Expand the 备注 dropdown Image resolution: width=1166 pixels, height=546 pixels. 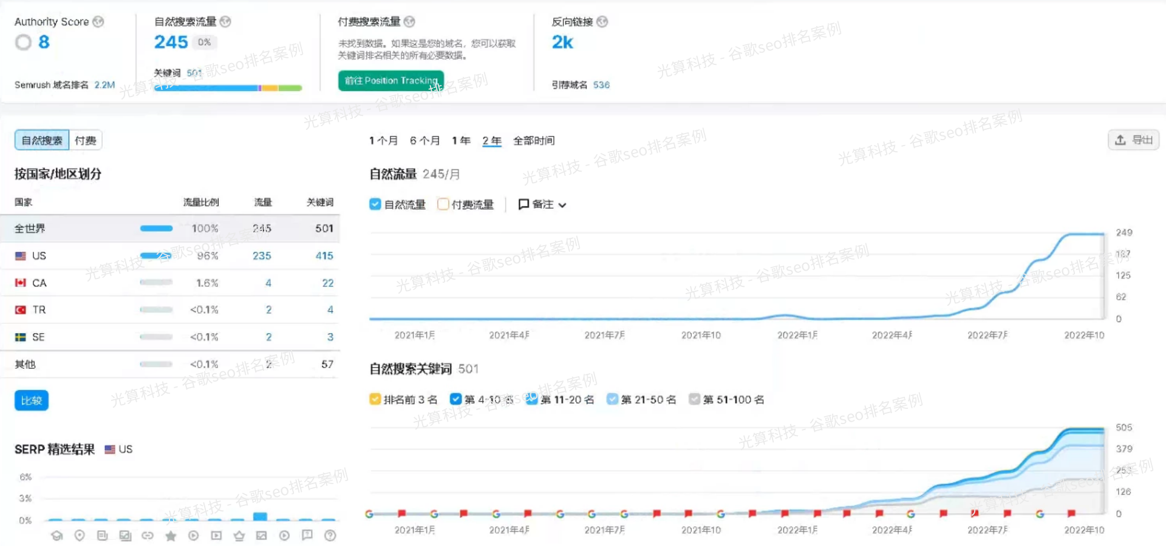pos(542,204)
